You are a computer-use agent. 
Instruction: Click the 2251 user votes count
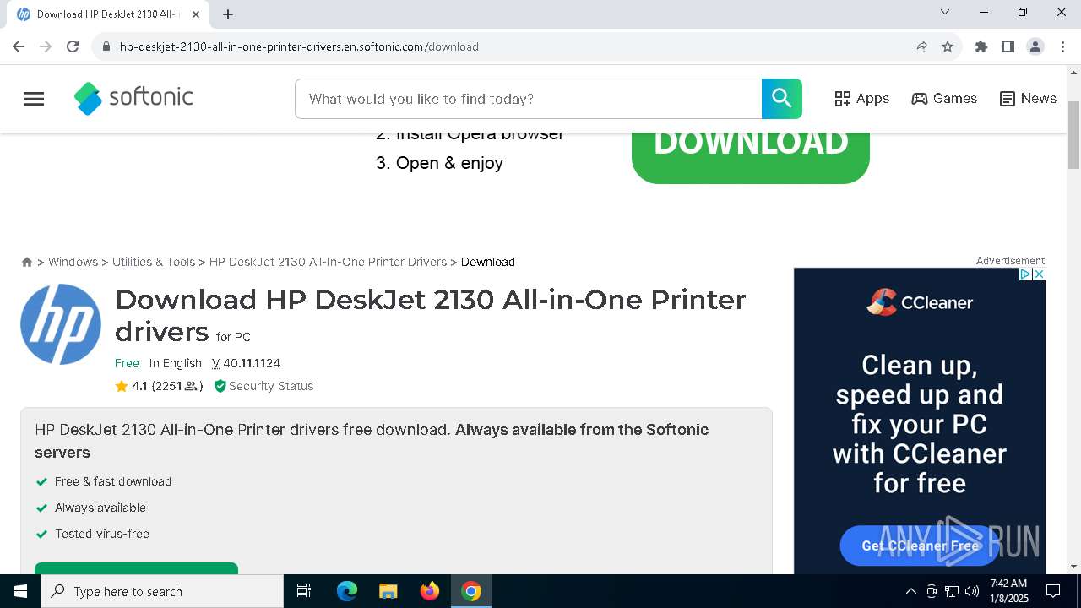(177, 386)
